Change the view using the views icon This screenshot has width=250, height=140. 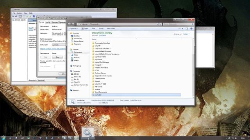pos(180,28)
